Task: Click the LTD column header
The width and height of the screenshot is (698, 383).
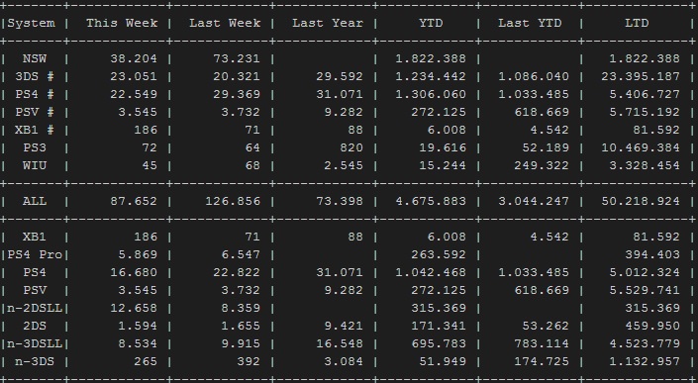Action: (x=637, y=23)
